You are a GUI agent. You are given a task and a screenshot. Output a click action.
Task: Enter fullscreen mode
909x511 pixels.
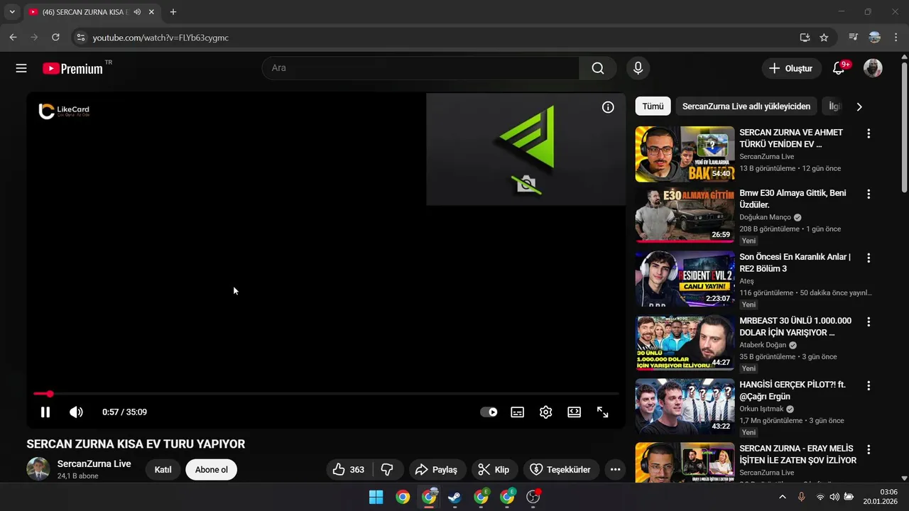coord(602,412)
